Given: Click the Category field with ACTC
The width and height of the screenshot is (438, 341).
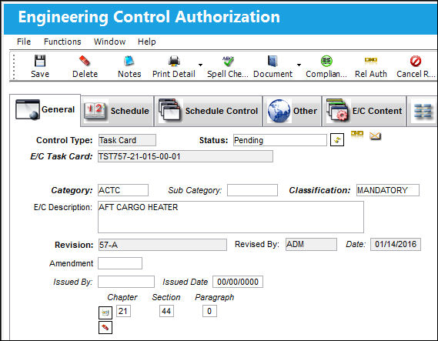Looking at the screenshot, I should 123,190.
